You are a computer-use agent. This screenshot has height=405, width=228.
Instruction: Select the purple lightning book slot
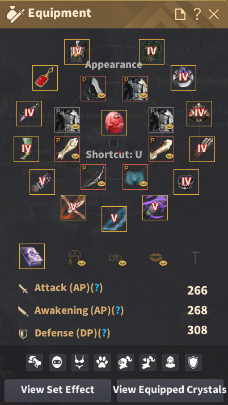pyautogui.click(x=32, y=256)
